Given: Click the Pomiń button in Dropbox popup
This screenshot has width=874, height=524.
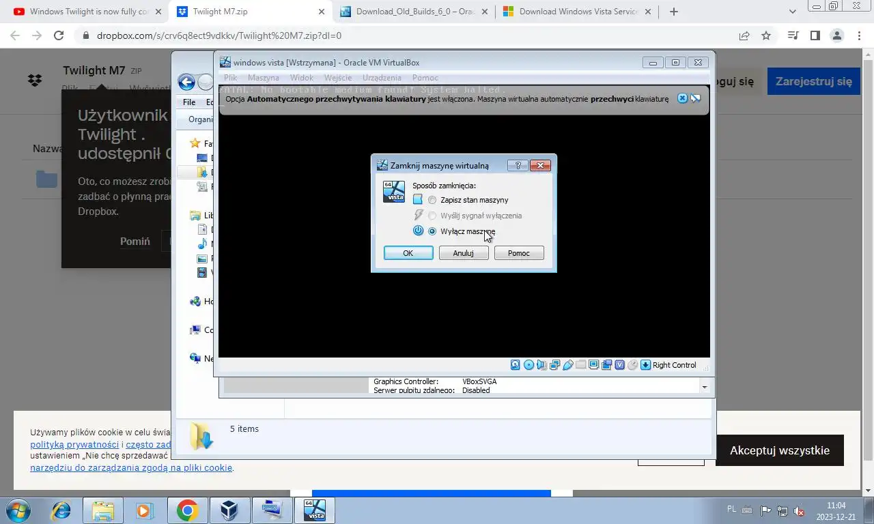Looking at the screenshot, I should pyautogui.click(x=135, y=242).
